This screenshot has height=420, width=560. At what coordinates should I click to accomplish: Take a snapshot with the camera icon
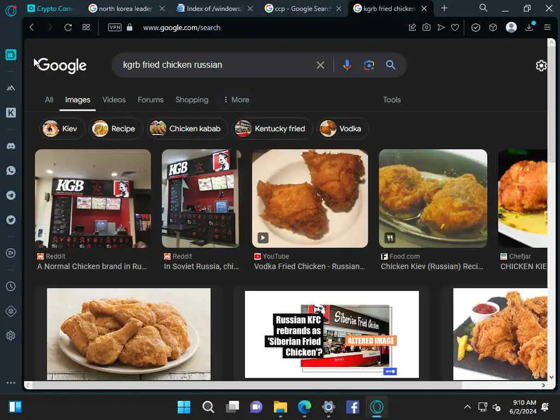(427, 27)
